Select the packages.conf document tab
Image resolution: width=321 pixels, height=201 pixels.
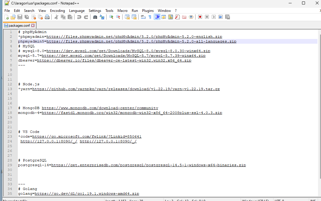point(19,26)
